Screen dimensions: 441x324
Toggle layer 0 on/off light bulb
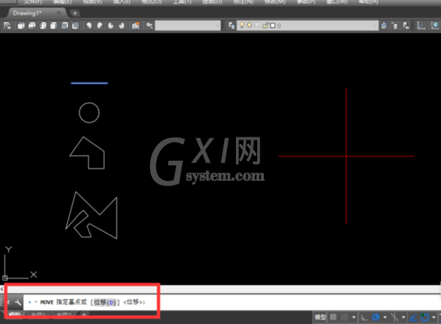[x=242, y=25]
